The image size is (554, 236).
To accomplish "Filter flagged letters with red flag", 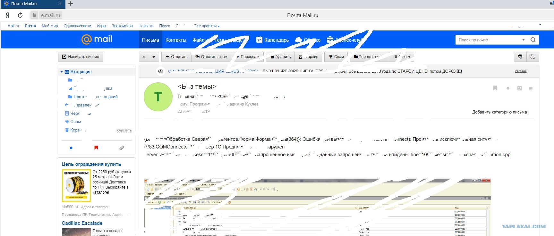I will point(96,148).
